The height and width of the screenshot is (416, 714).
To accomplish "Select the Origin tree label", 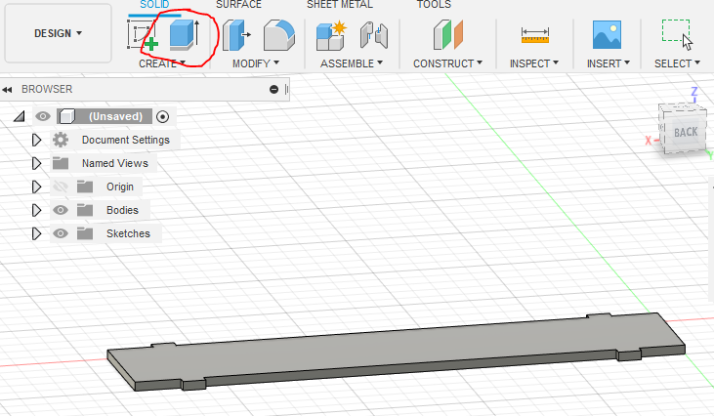I will [120, 187].
